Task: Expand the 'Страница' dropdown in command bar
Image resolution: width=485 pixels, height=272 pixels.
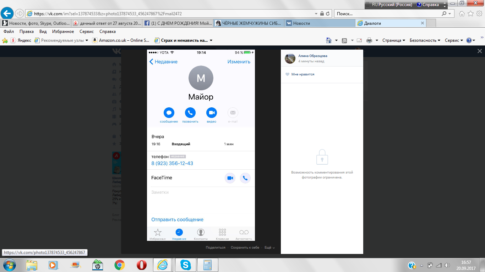Action: [x=393, y=40]
